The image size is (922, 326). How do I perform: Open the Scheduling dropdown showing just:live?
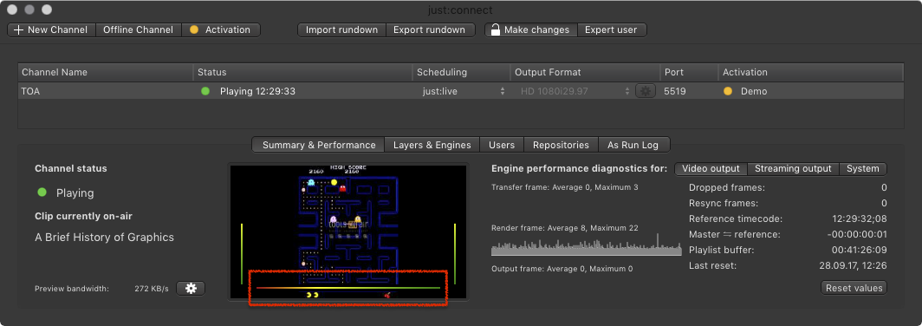coord(464,91)
